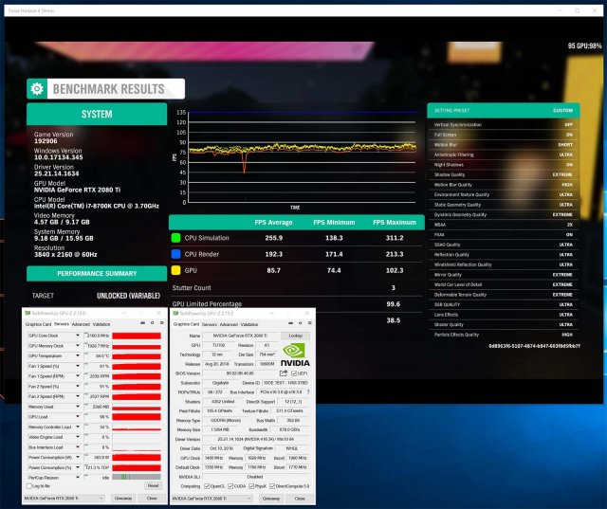Click the green CPU Simulation legend square
The height and width of the screenshot is (509, 607).
[175, 238]
